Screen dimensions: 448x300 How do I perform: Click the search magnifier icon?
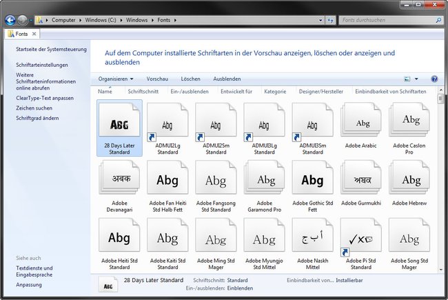tap(438, 20)
